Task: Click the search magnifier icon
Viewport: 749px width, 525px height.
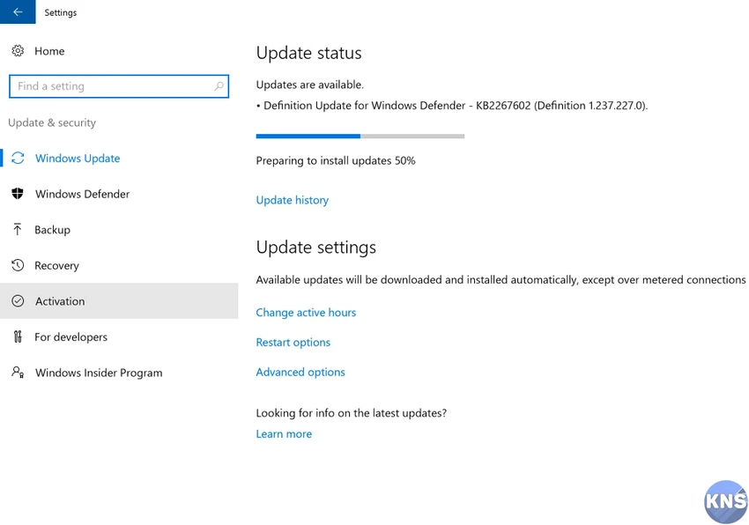Action: (x=219, y=86)
